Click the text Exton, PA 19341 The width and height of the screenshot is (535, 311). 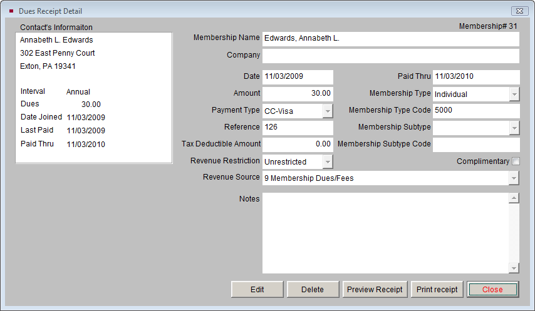click(x=48, y=66)
